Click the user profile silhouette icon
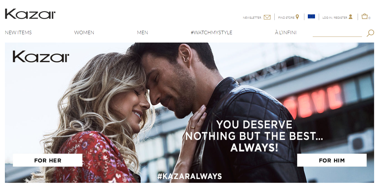Viewport: 379px width, 184px height. pos(350,17)
